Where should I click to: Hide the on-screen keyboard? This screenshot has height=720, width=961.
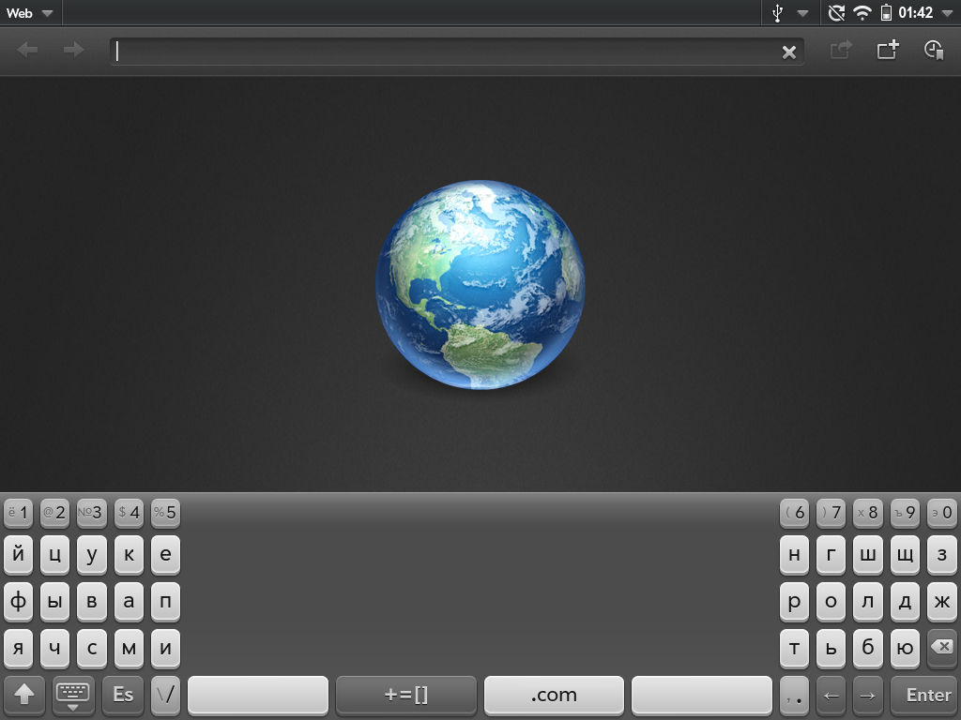pos(73,695)
